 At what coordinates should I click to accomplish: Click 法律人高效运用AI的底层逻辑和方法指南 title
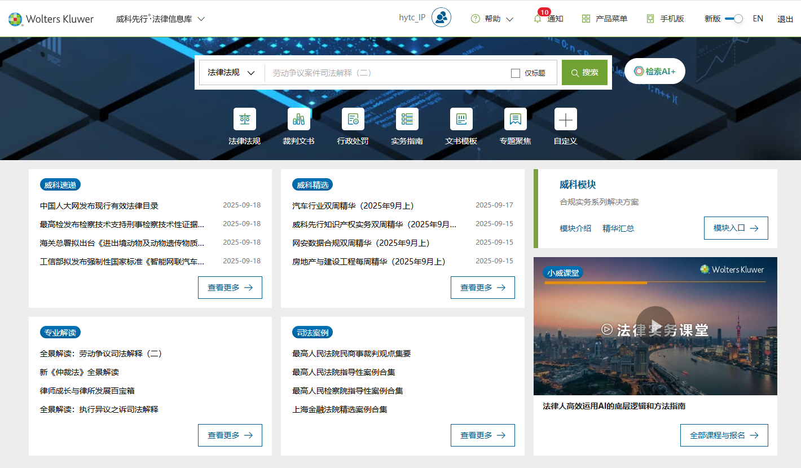point(614,406)
